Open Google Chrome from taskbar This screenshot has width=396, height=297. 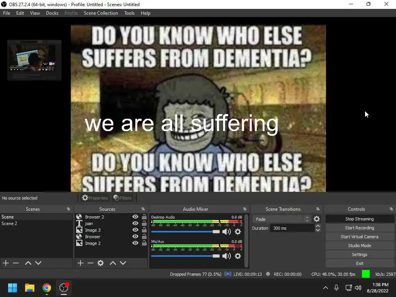point(47,288)
